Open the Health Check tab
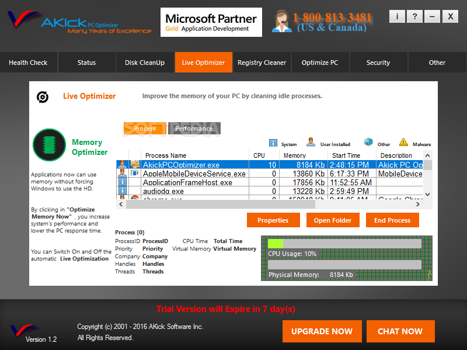Viewport: 467px width, 350px height. click(28, 63)
